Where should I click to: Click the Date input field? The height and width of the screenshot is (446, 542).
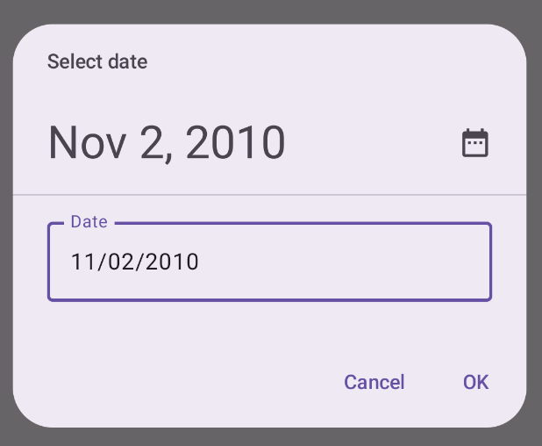pos(269,262)
